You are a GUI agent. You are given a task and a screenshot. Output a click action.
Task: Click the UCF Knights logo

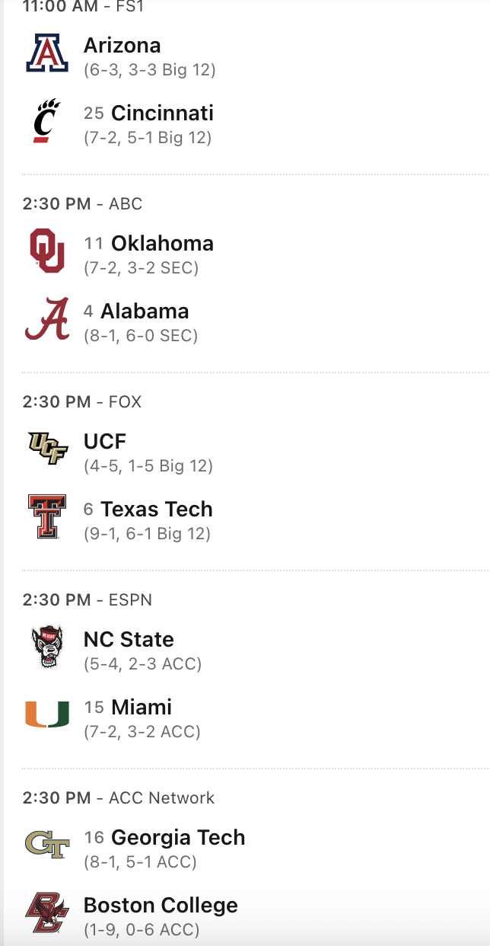click(x=47, y=449)
